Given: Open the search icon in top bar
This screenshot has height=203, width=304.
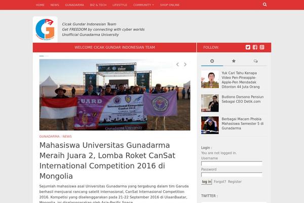Looking at the screenshot, I should pos(264,5).
